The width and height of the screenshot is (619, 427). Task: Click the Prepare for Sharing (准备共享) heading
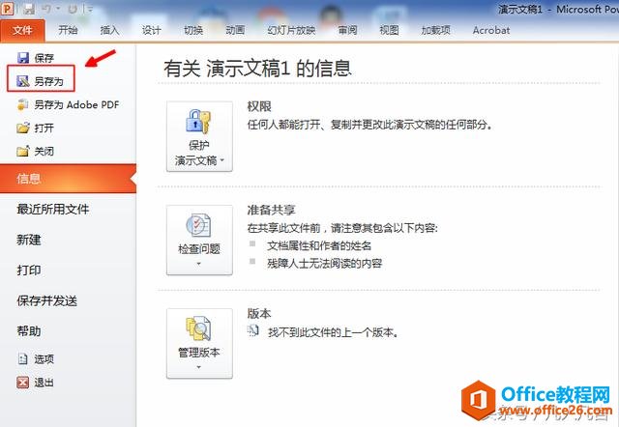point(271,210)
